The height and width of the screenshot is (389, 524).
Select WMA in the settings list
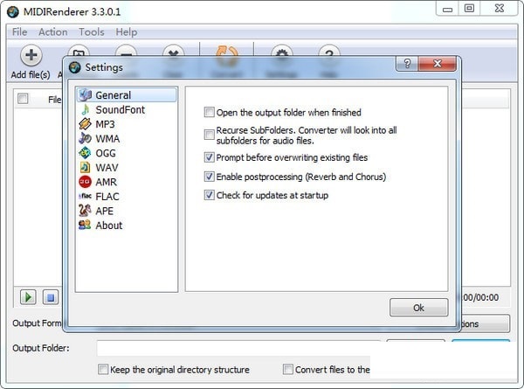point(107,138)
